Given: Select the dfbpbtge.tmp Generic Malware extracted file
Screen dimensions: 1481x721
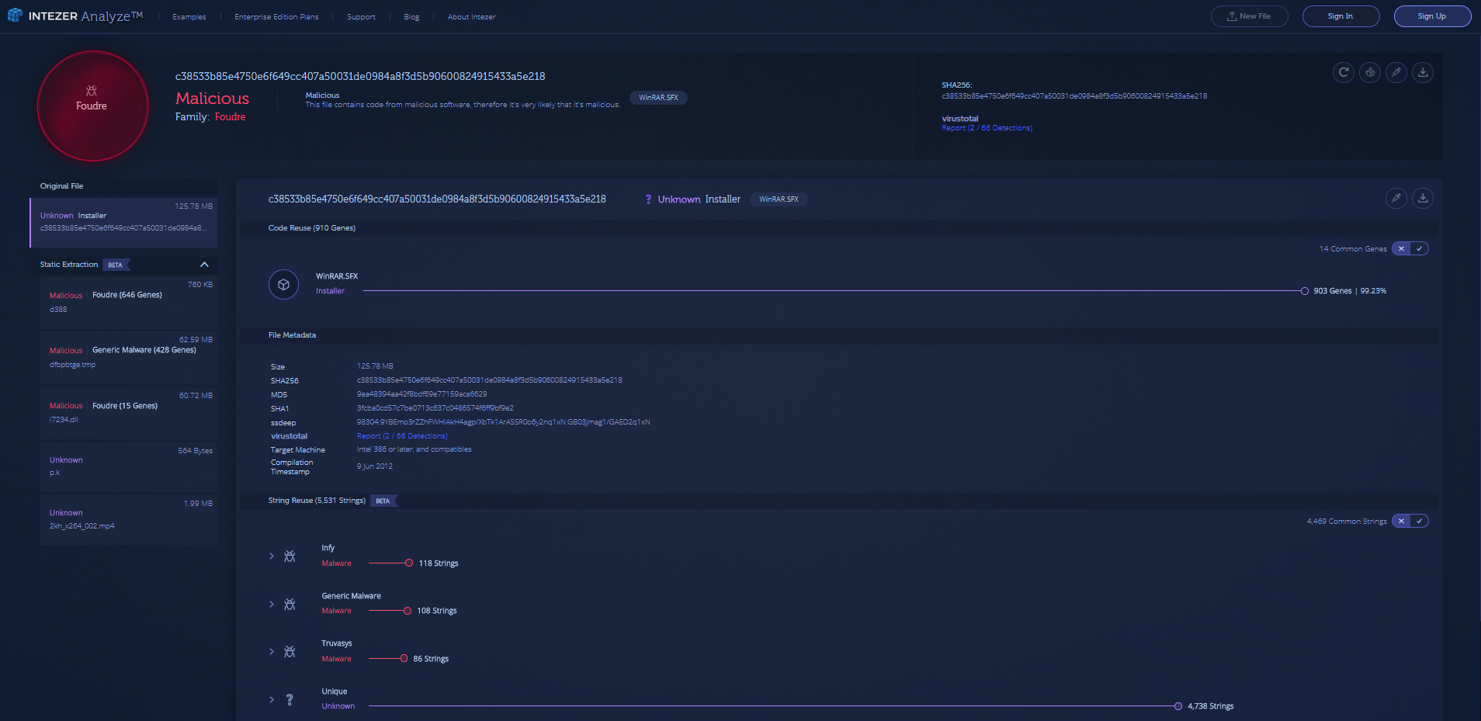Looking at the screenshot, I should tap(128, 357).
